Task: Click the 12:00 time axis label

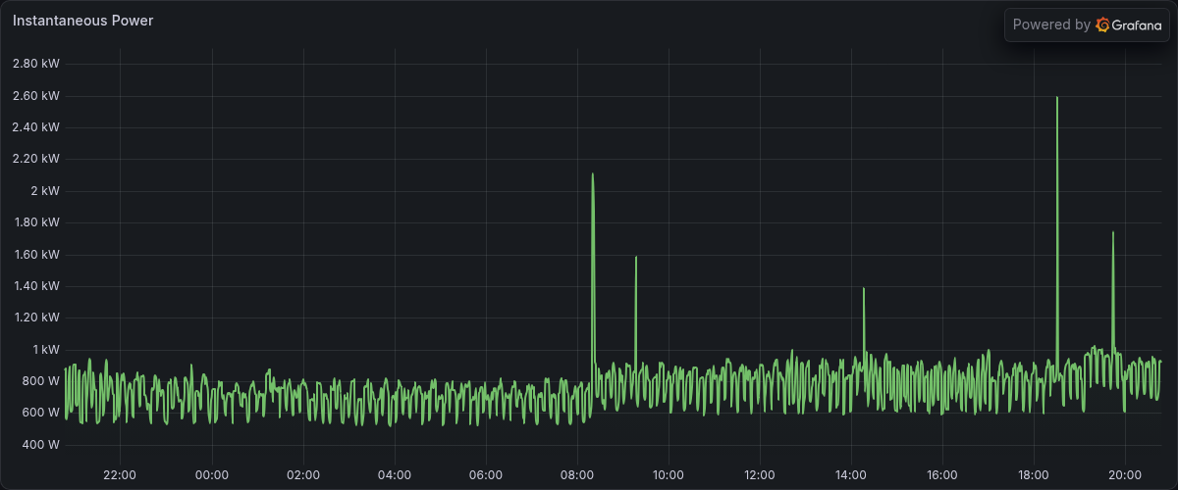Action: pyautogui.click(x=760, y=474)
